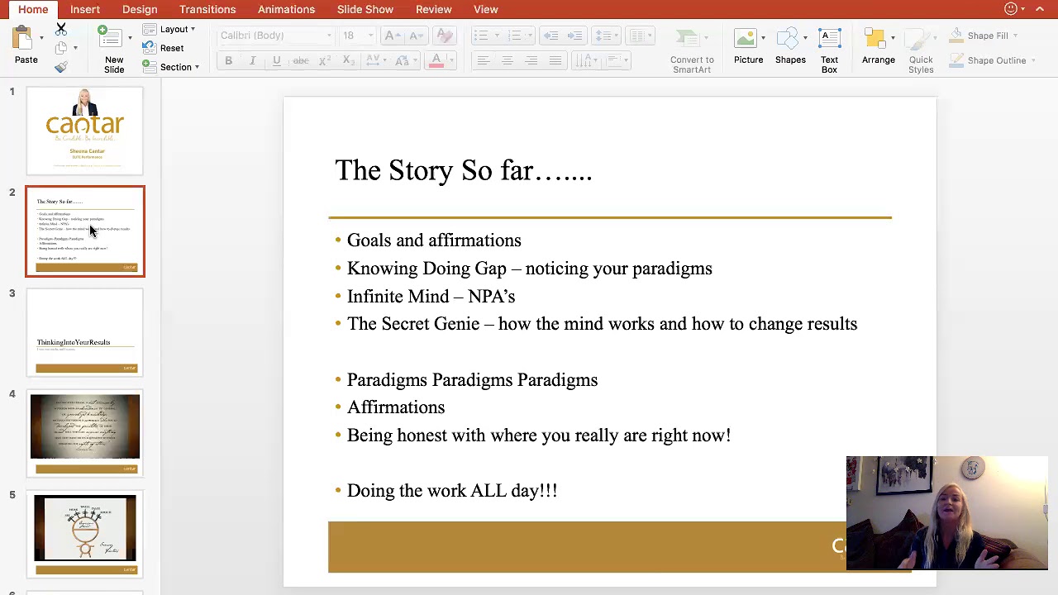Open the View tab
Image resolution: width=1058 pixels, height=595 pixels.
(486, 9)
